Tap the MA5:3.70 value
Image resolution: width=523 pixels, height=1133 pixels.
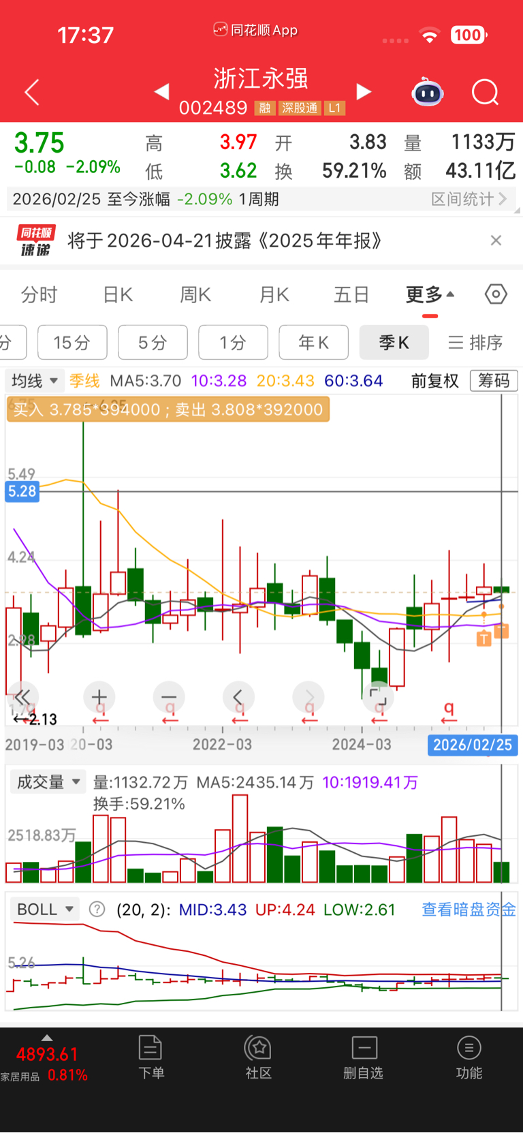[146, 380]
